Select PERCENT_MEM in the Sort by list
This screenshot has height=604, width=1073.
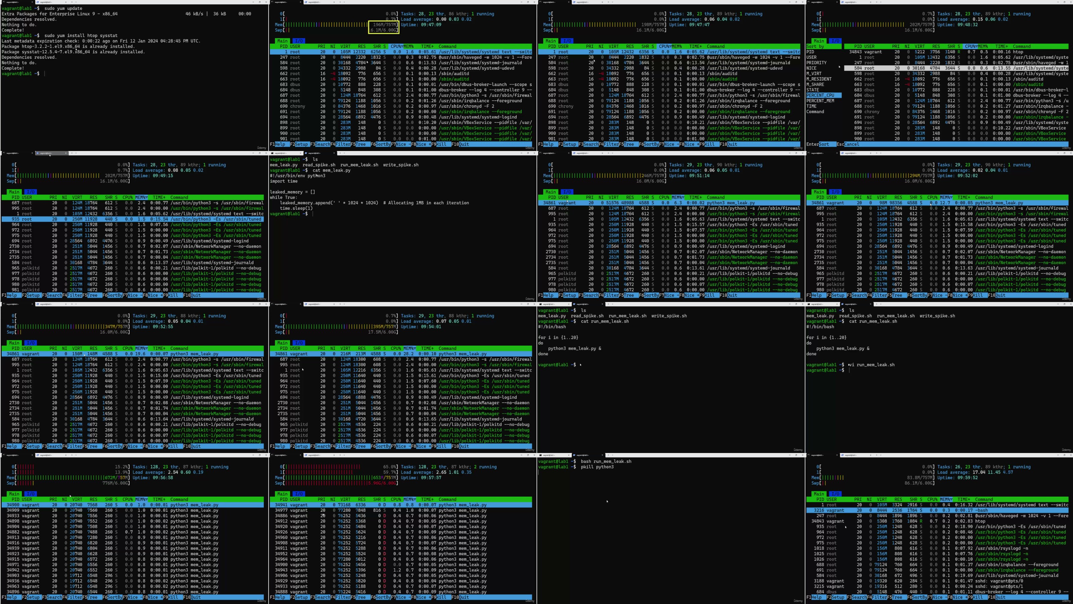(820, 101)
